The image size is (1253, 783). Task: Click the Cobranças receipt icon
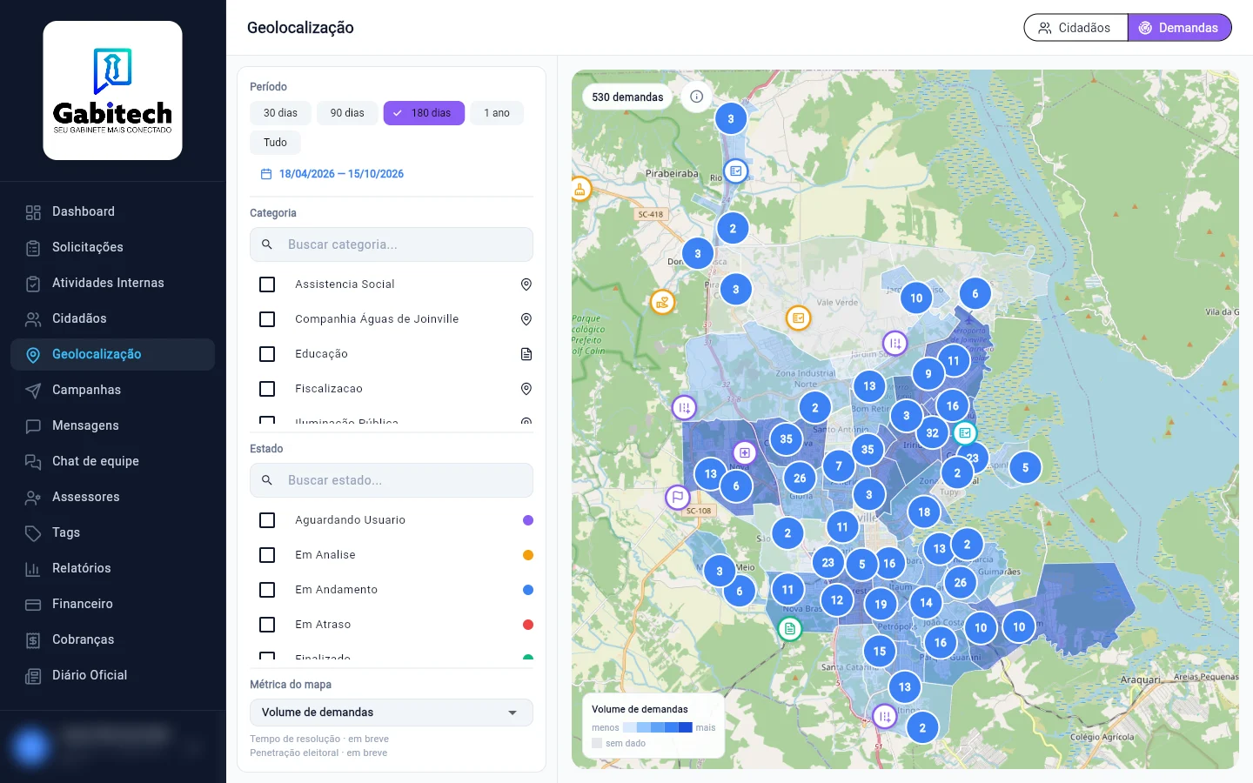point(33,640)
